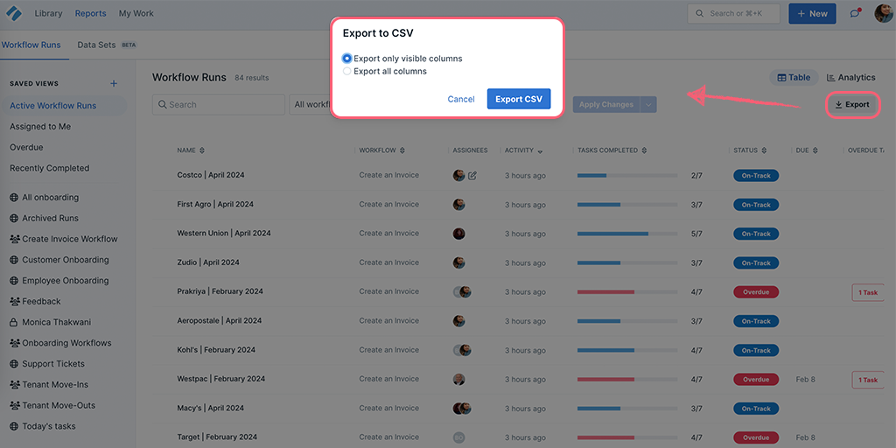Open the chat notifications icon
The image size is (896, 448).
click(855, 13)
